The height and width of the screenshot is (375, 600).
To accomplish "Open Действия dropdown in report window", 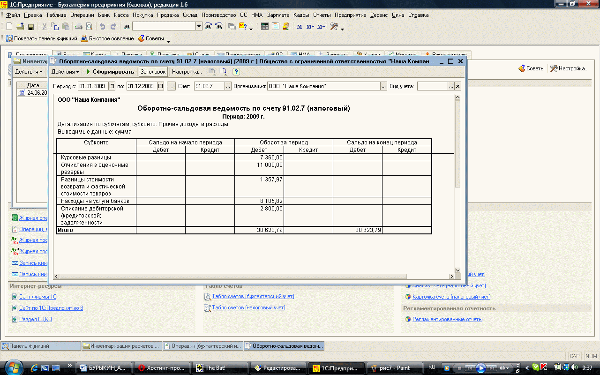I will [65, 72].
